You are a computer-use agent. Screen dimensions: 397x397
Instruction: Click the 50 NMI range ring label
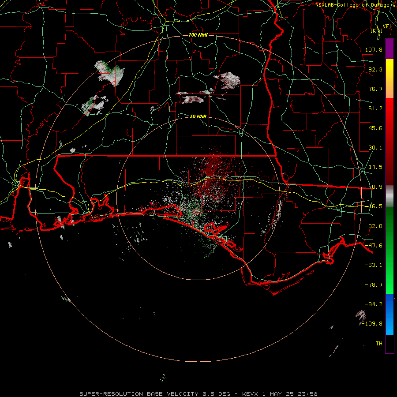pos(198,116)
